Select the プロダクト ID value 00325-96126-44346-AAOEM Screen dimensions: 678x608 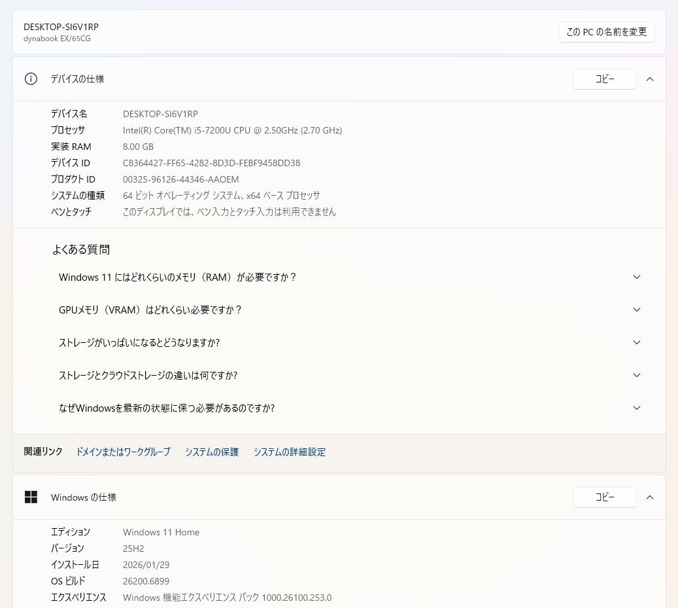[x=180, y=179]
